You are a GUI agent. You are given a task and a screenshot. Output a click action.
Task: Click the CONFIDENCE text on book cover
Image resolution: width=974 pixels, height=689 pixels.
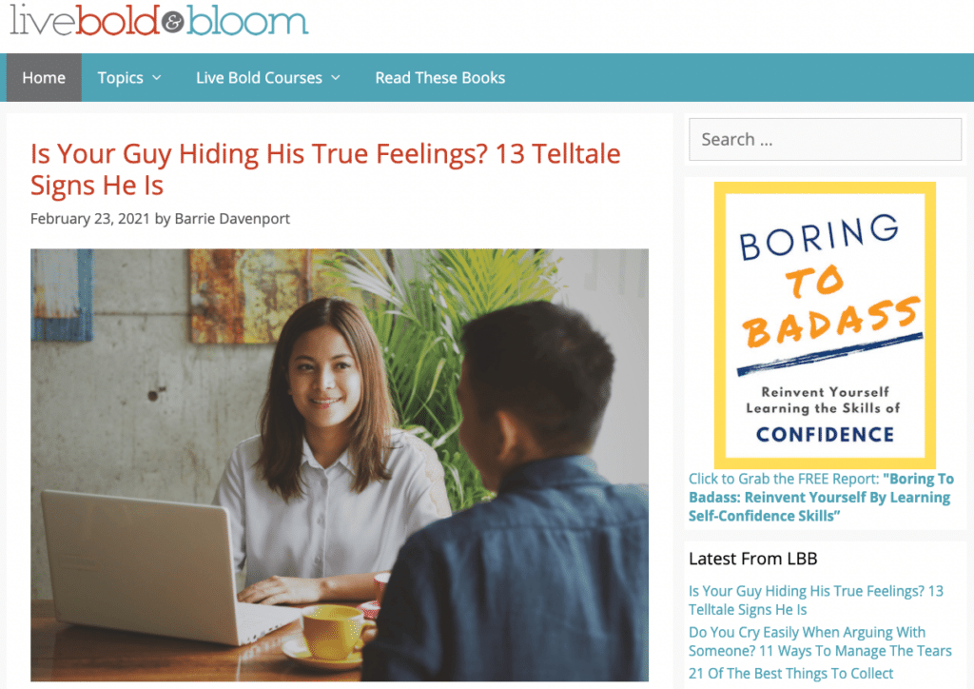click(825, 434)
